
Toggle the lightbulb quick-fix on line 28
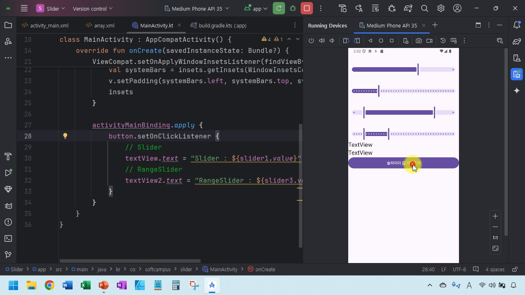65,136
